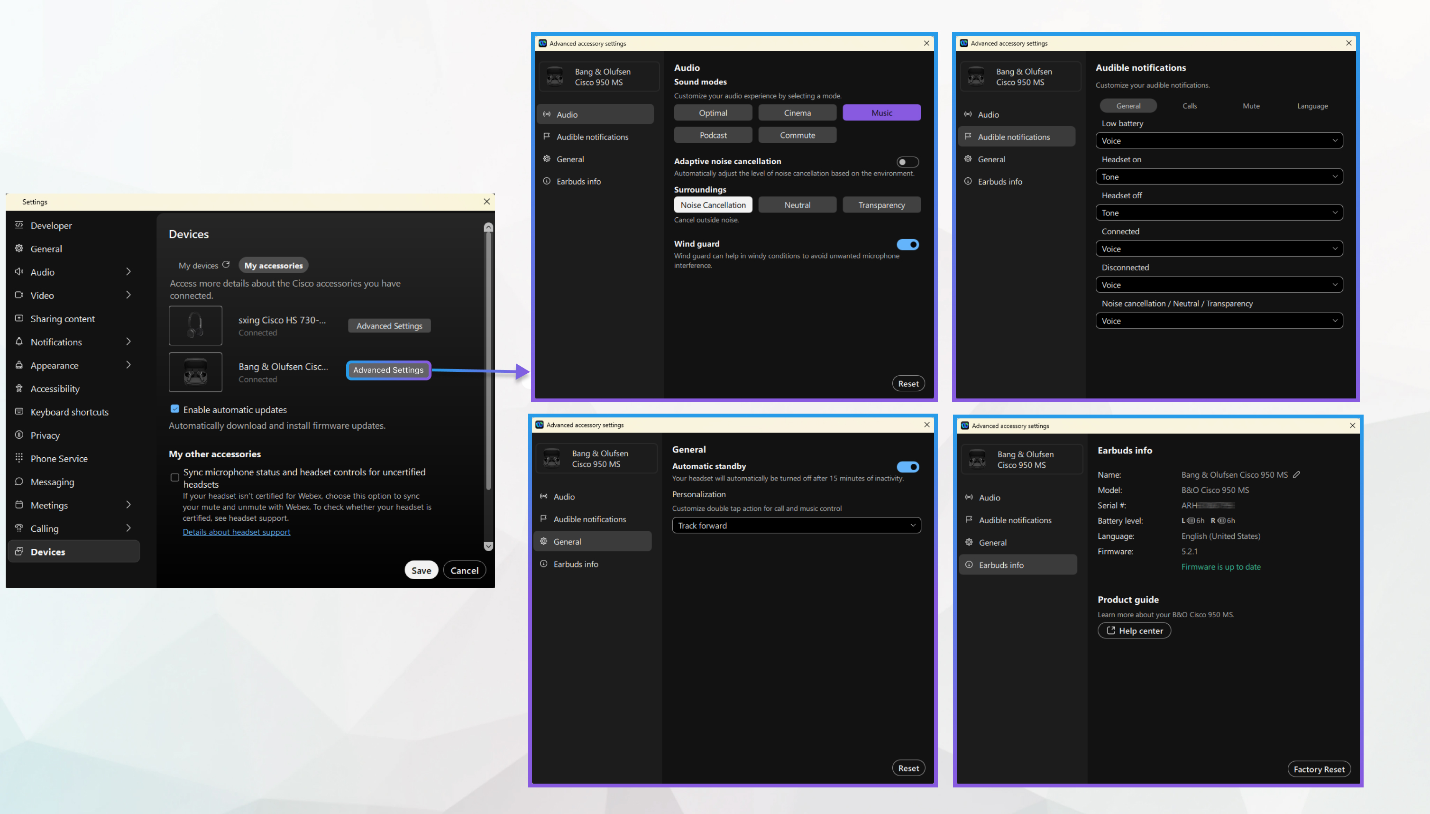Click the edit pencil next to earbuds name

pos(1296,474)
